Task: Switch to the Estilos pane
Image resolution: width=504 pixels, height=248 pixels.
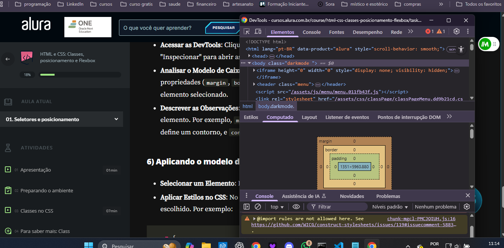Action: [251, 117]
